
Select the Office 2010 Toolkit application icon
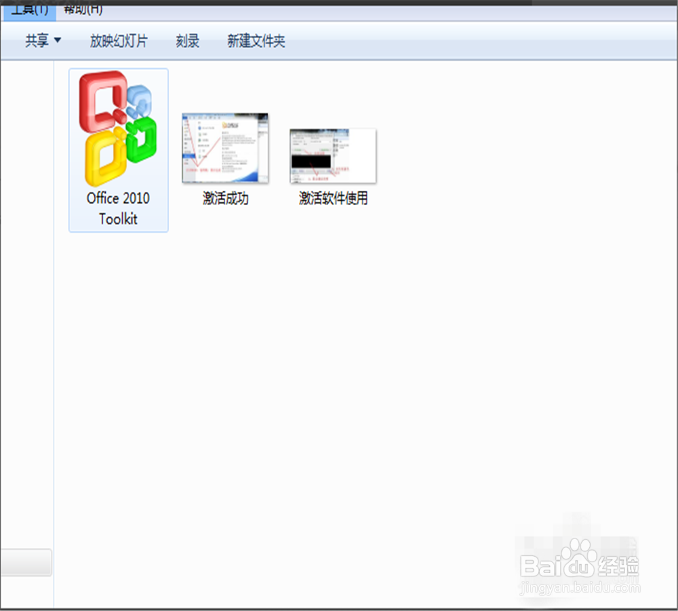pos(117,128)
